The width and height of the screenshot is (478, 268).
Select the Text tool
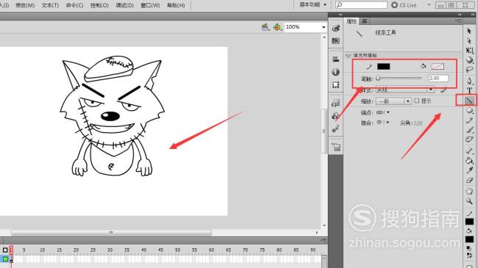pos(469,90)
